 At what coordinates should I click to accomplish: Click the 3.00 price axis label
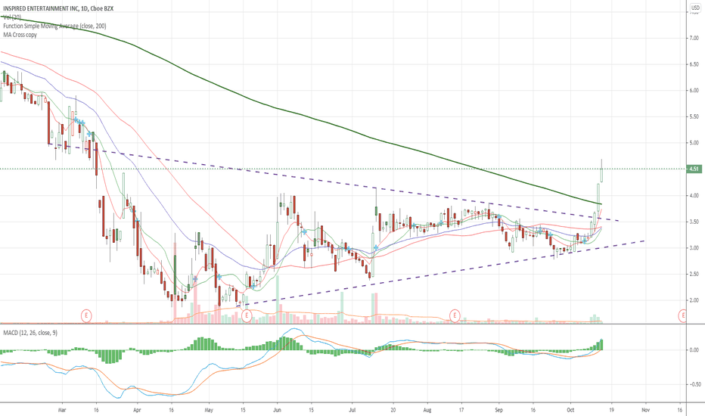coord(694,248)
